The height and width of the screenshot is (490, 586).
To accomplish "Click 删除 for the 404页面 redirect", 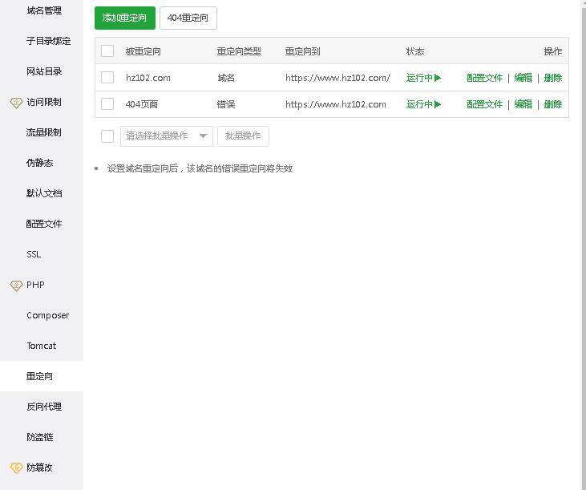I will click(x=553, y=104).
